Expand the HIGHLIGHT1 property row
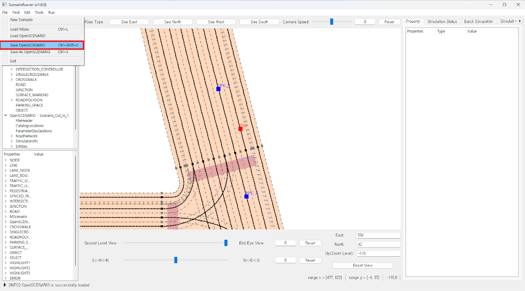The image size is (525, 291). 6,263
